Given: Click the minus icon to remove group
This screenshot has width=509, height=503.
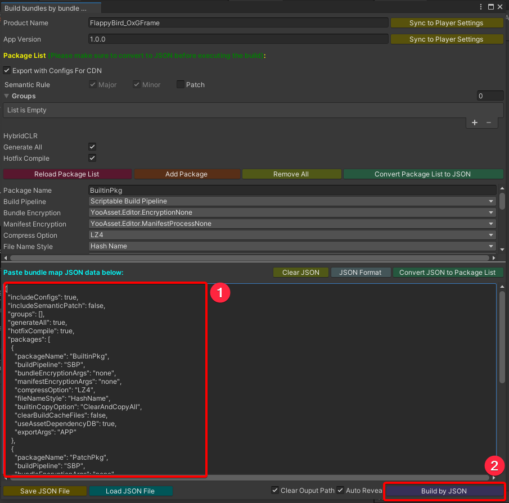Looking at the screenshot, I should 489,123.
